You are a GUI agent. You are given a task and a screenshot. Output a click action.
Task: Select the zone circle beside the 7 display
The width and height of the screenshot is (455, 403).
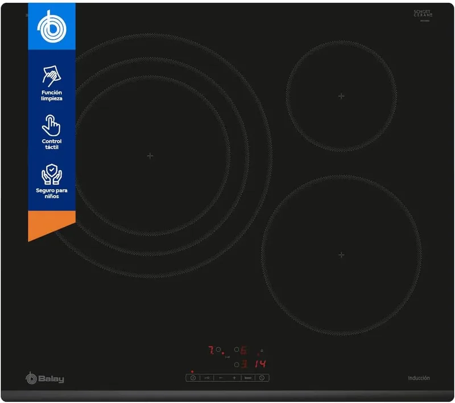point(218,349)
